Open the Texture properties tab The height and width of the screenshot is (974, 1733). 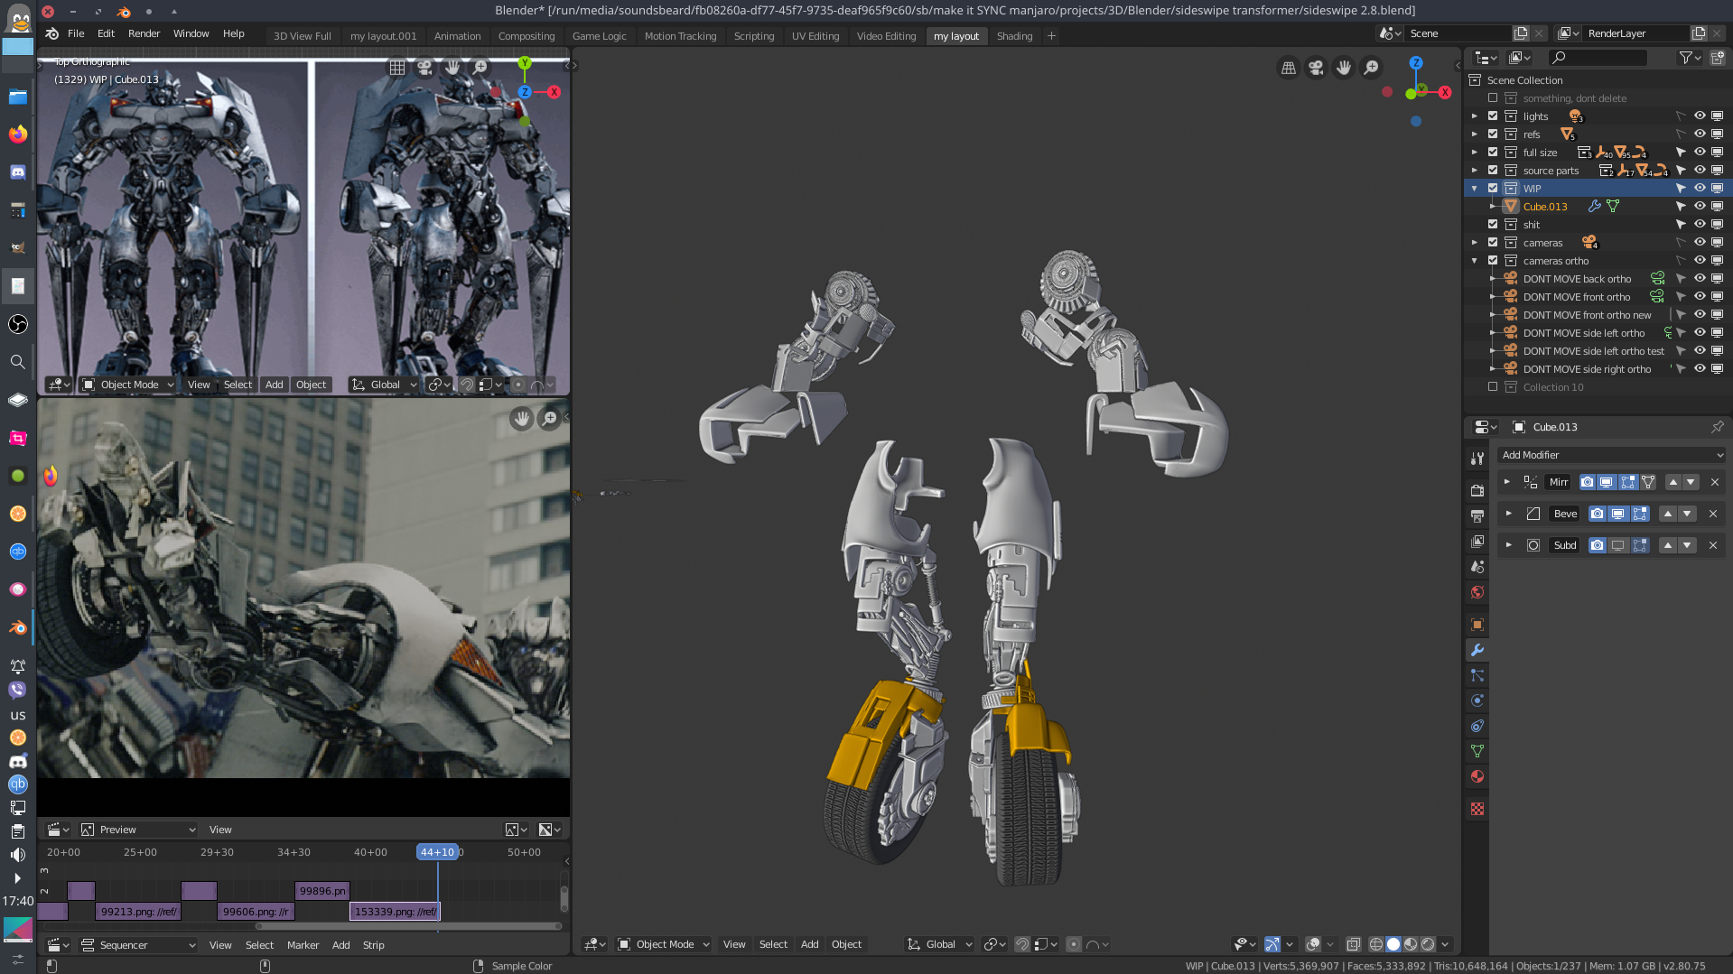click(1477, 809)
